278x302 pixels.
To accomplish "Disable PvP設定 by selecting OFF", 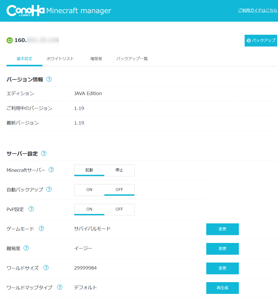I will (119, 209).
